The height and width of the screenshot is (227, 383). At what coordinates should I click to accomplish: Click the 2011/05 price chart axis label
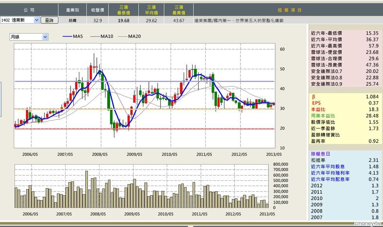tap(204, 154)
